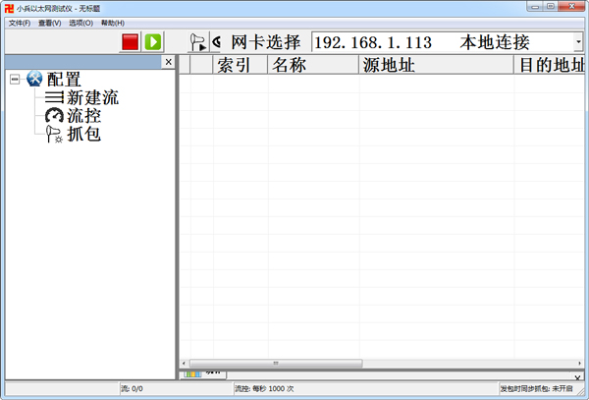
Task: Select the 192.168.1.113 本地连接 combo box
Action: 447,42
